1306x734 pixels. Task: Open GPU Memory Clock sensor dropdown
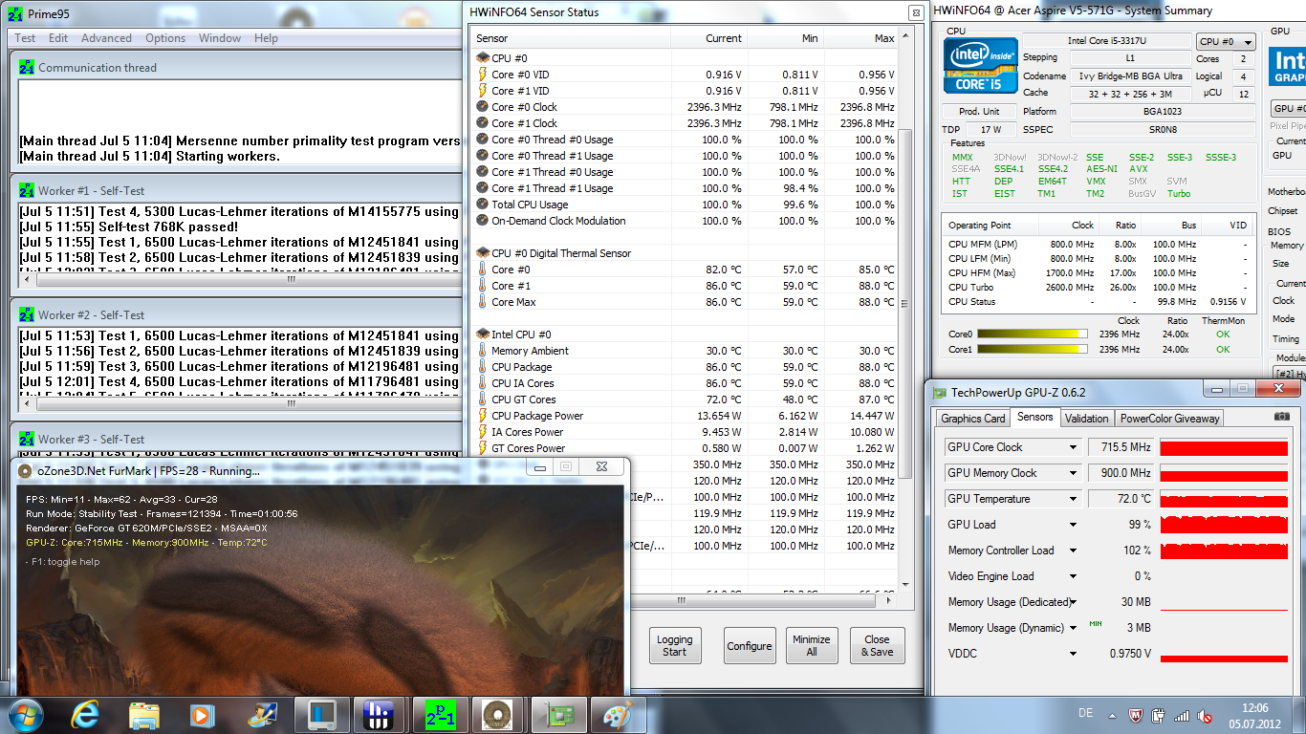[x=1074, y=473]
